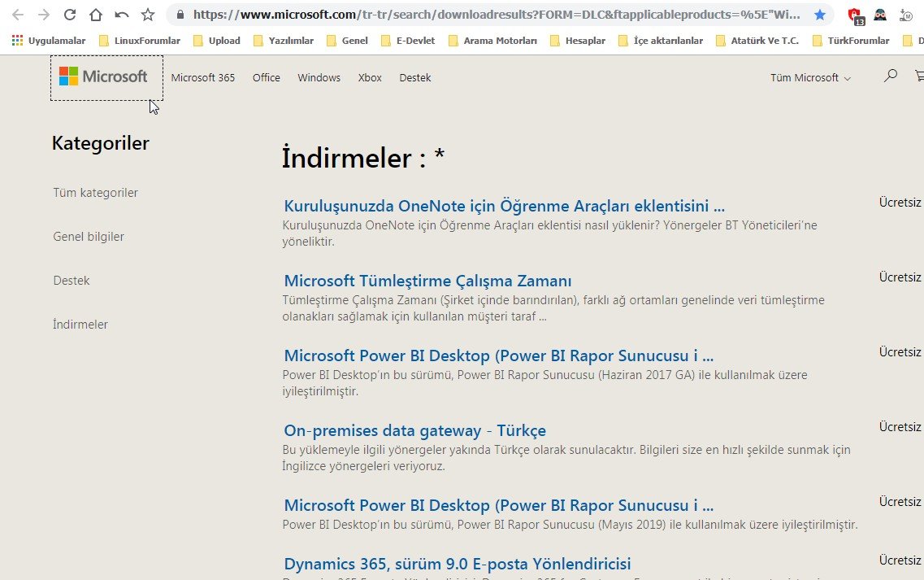Screen dimensions: 924x580
Task: Expand the Tüm Microsoft dropdown
Action: pyautogui.click(x=810, y=77)
